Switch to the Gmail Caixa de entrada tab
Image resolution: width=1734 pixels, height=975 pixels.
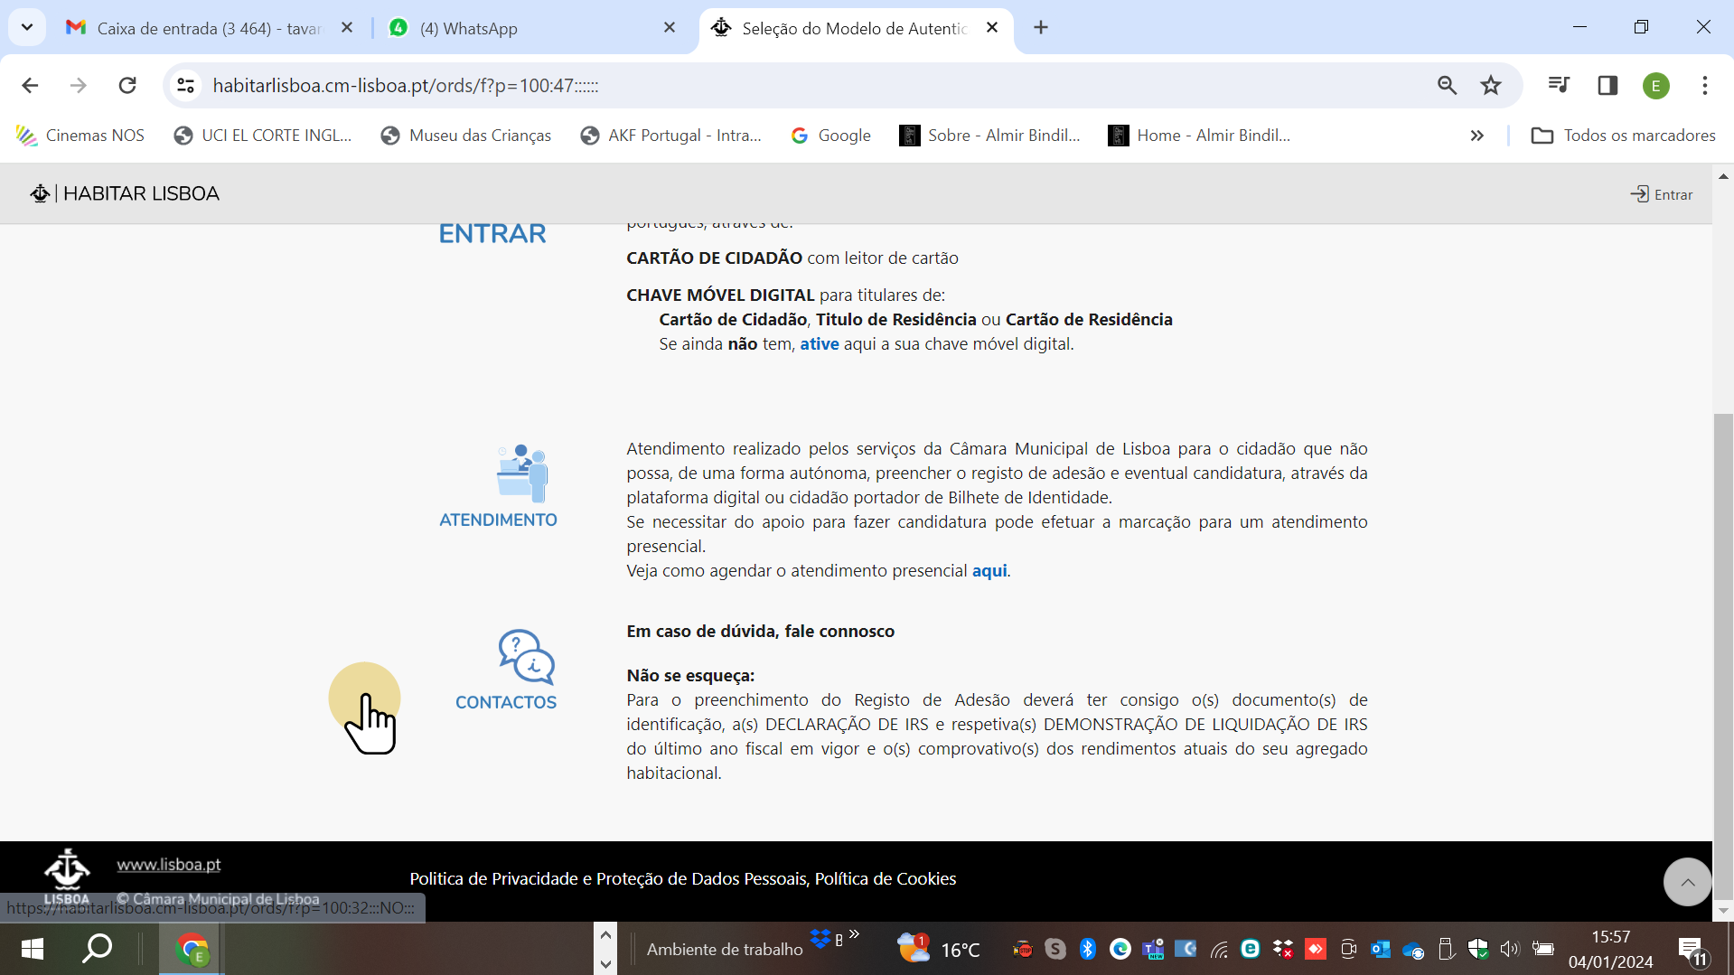click(208, 28)
